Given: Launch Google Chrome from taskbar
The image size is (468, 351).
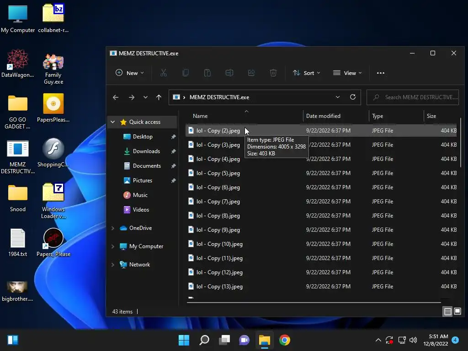Looking at the screenshot, I should 284,340.
